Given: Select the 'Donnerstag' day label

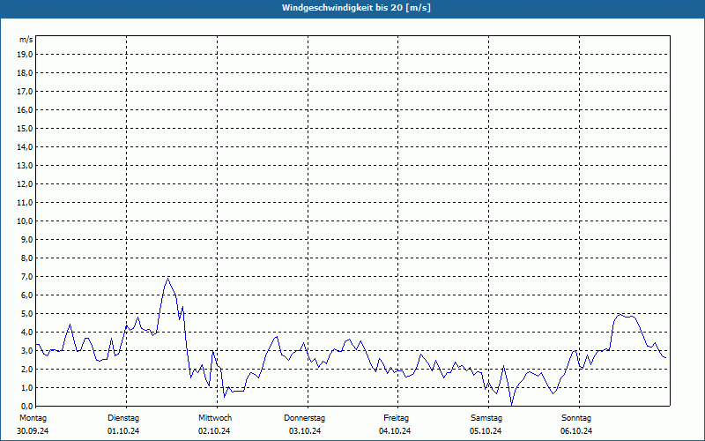Looking at the screenshot, I should pos(304,418).
